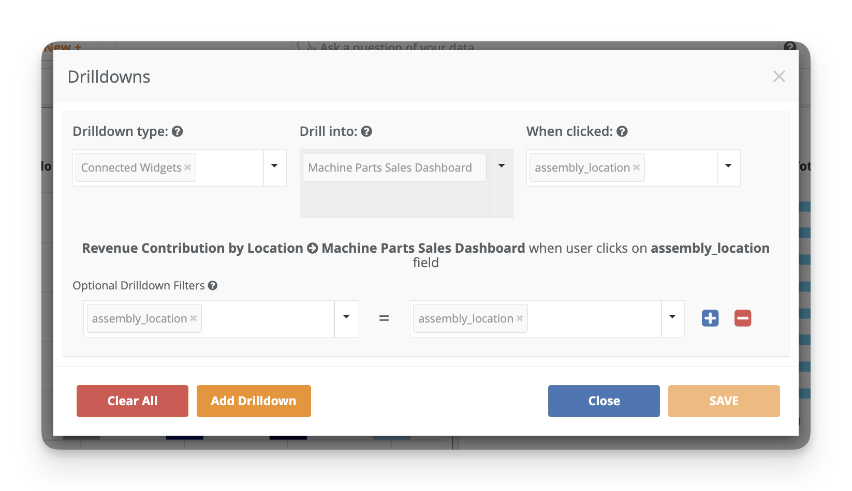
Task: Remove left filter assembly_location tag
Action: [x=193, y=318]
